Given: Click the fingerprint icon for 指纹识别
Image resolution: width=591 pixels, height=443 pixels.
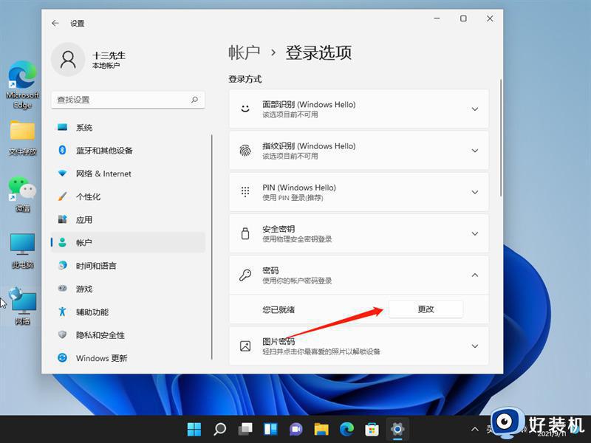Looking at the screenshot, I should pyautogui.click(x=244, y=151).
